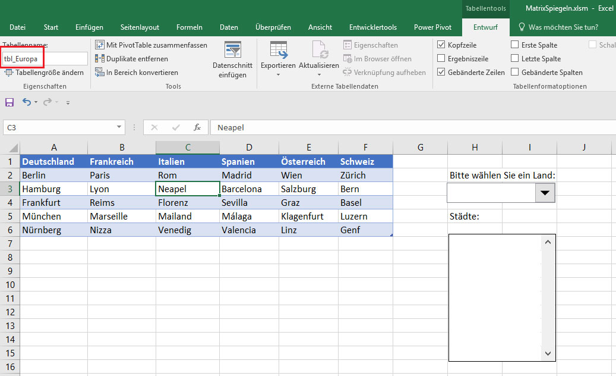The height and width of the screenshot is (376, 616).
Task: Select cell containing Zürich
Action: 365,175
